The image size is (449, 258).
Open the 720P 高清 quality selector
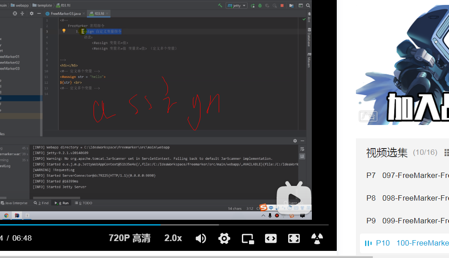130,238
